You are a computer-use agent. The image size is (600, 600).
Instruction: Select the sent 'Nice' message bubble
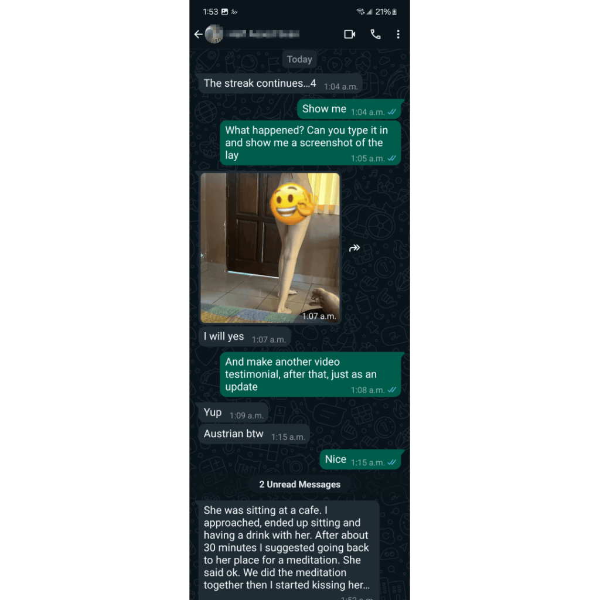(x=360, y=459)
